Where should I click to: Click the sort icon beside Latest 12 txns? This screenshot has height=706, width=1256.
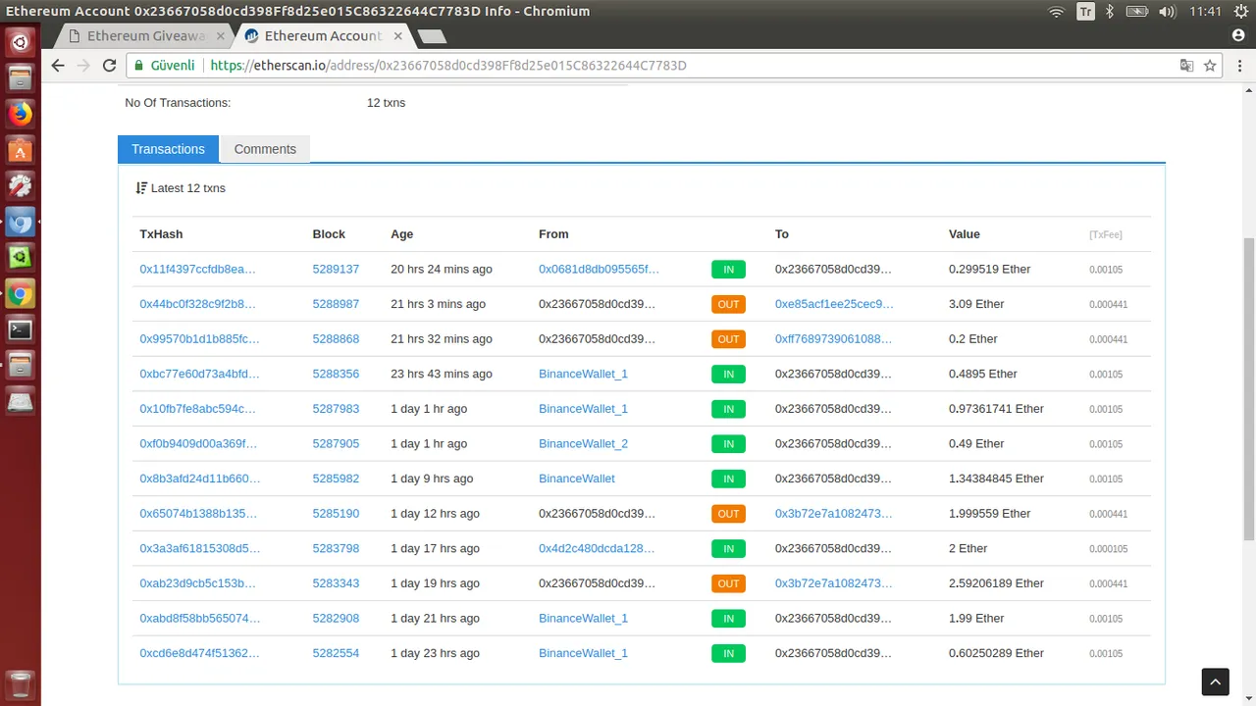click(x=141, y=187)
